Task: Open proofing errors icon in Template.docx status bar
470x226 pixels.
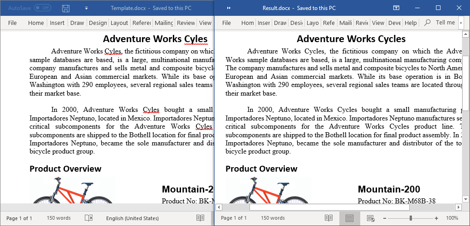Action: [x=89, y=218]
